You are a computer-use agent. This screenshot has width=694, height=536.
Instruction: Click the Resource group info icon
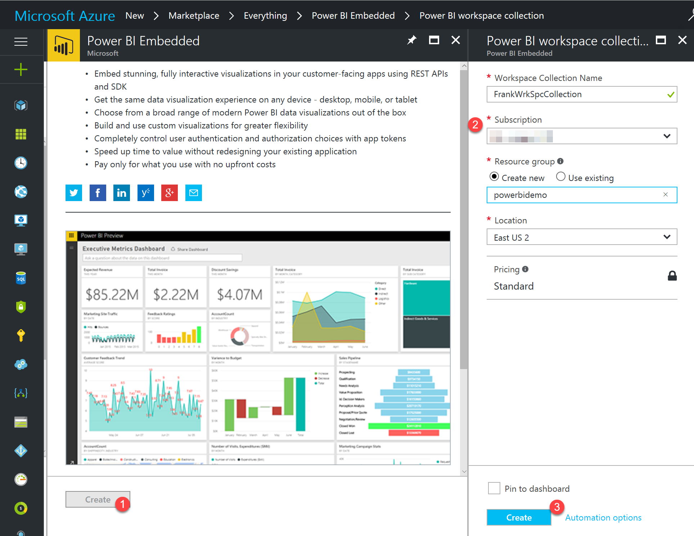coord(560,161)
